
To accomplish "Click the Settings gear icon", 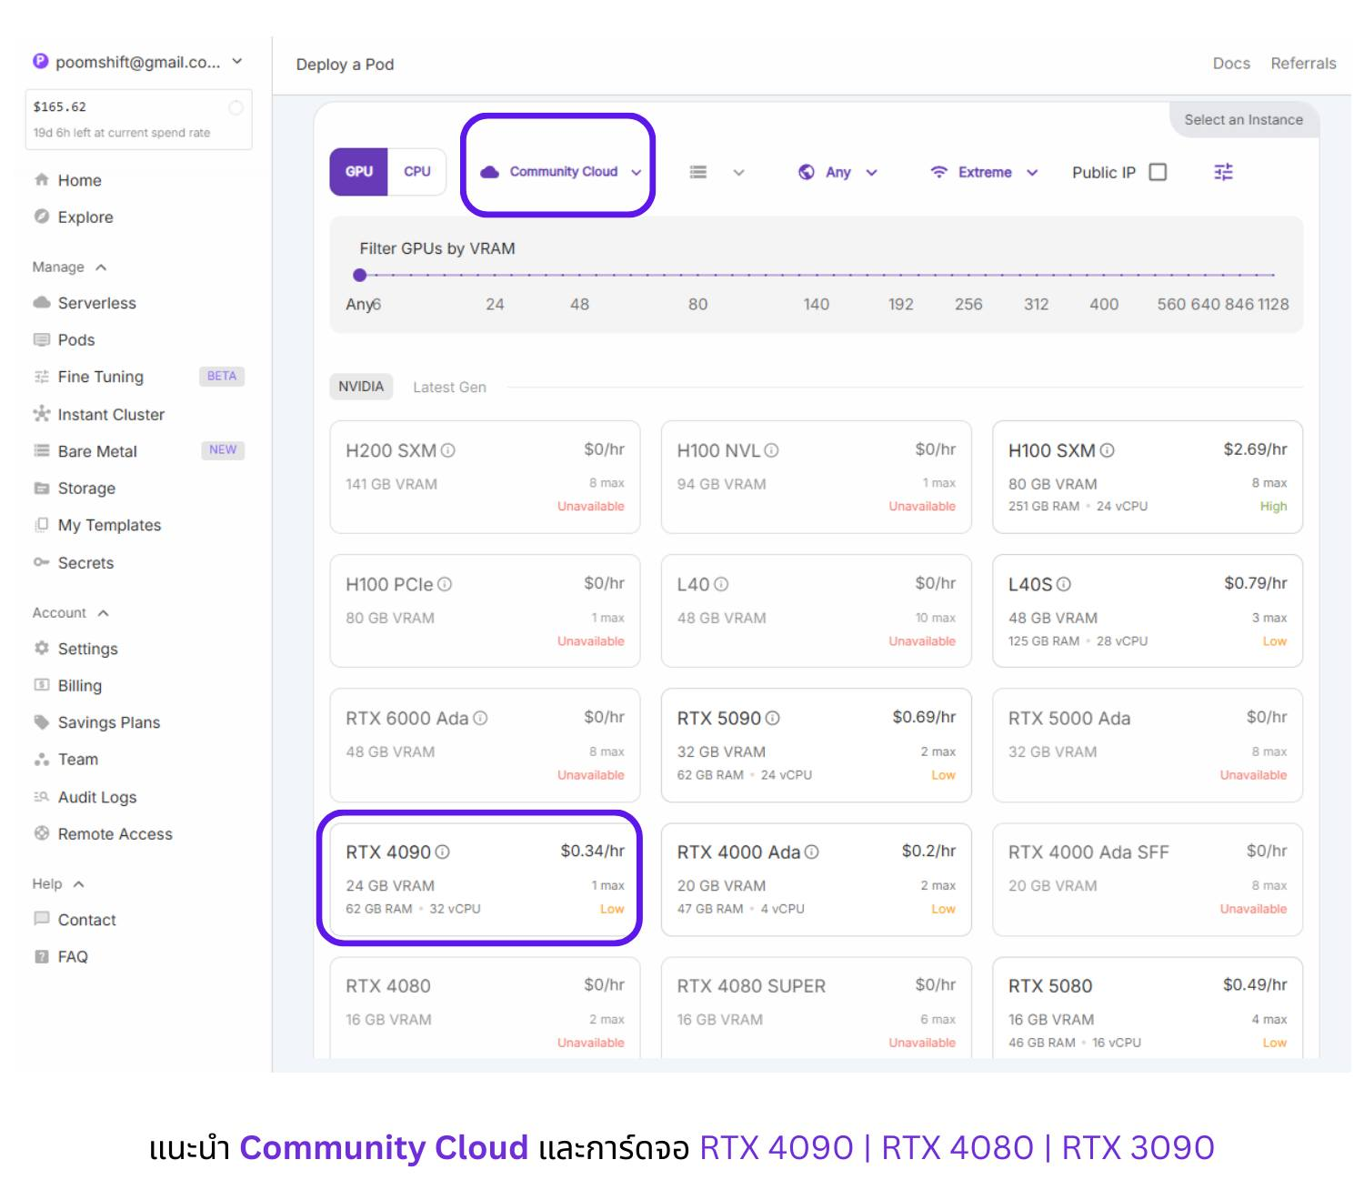I will [41, 649].
